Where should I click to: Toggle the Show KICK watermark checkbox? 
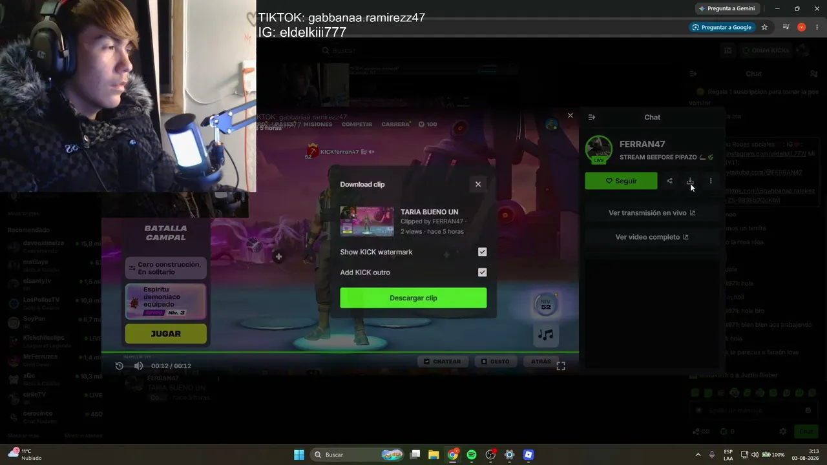click(x=482, y=252)
